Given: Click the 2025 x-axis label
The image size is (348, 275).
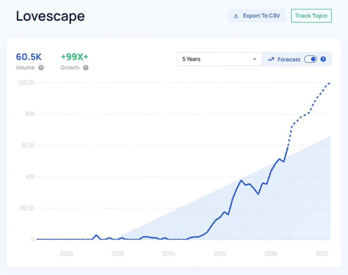Looking at the screenshot, I should click(220, 254).
